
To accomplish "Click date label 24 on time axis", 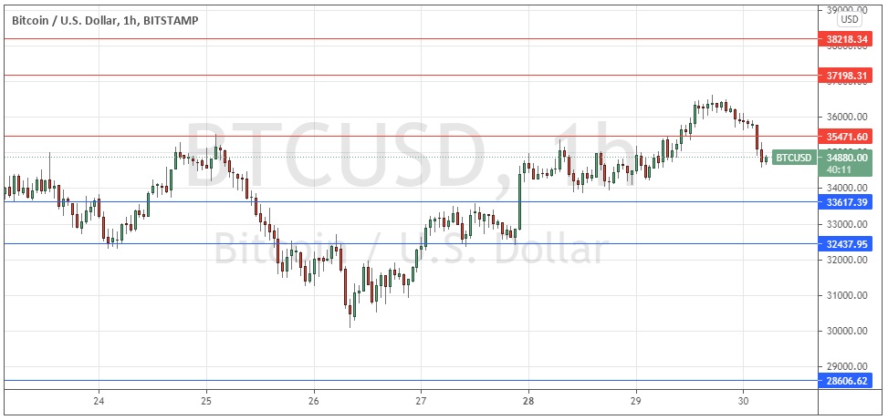I will coord(99,401).
